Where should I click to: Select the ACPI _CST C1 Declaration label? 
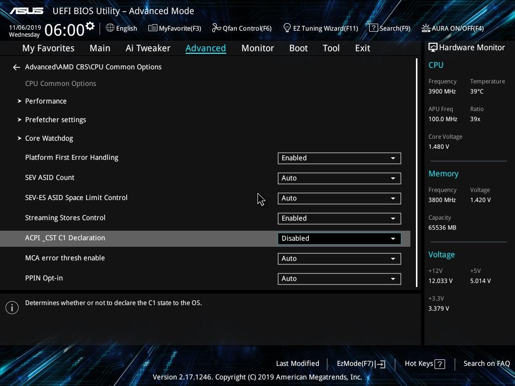[65, 238]
